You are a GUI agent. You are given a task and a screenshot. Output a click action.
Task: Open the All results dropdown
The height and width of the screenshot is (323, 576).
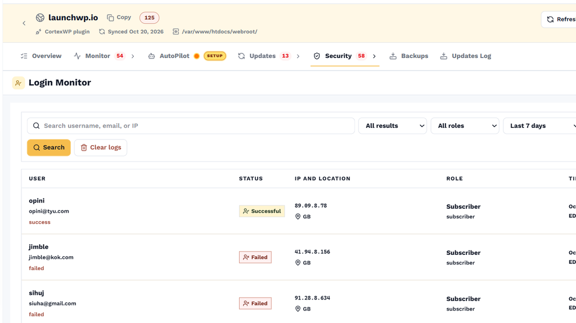[392, 125]
